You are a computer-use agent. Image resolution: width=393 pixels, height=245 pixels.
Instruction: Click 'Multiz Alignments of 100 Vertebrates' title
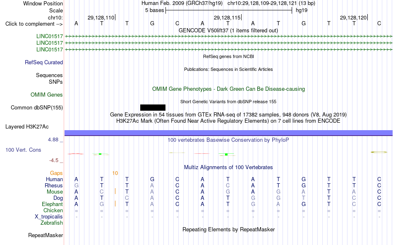tap(228, 167)
